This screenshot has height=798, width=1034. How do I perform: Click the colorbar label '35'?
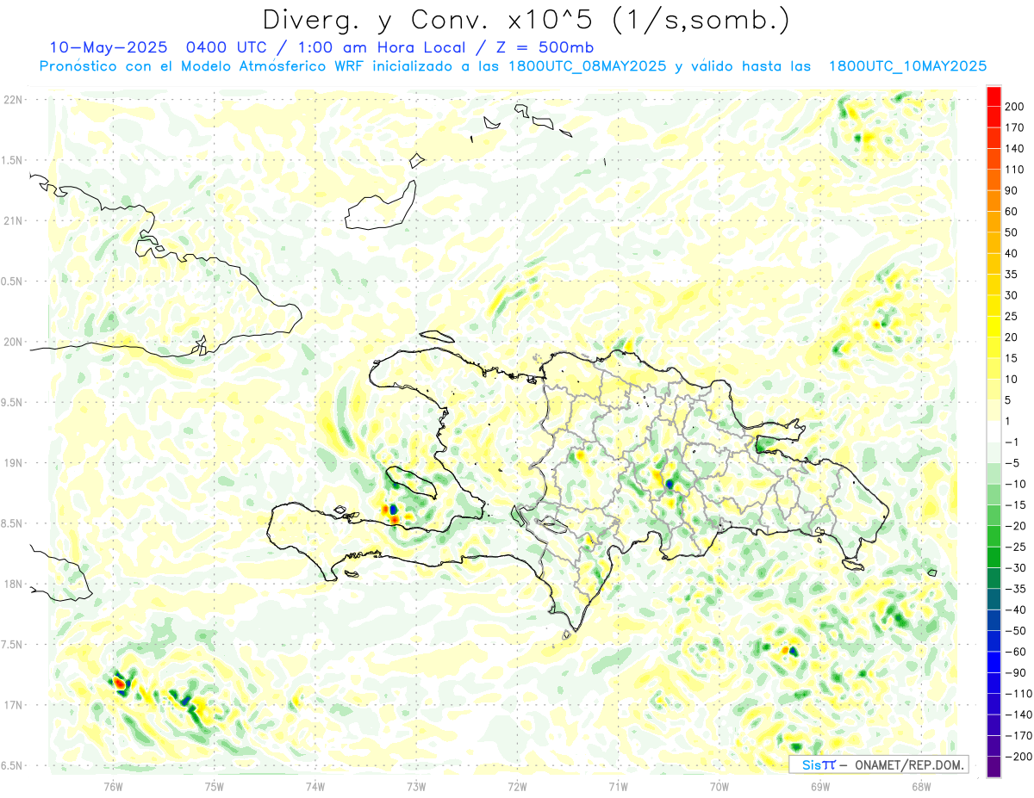pos(1012,275)
